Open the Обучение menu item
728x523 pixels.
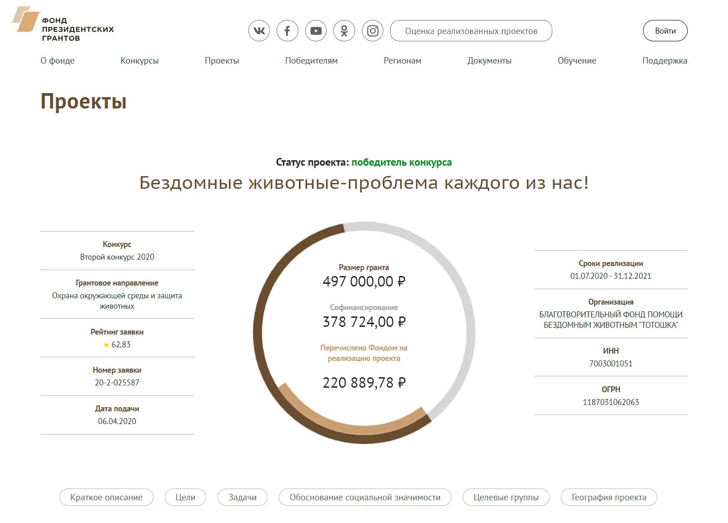577,60
